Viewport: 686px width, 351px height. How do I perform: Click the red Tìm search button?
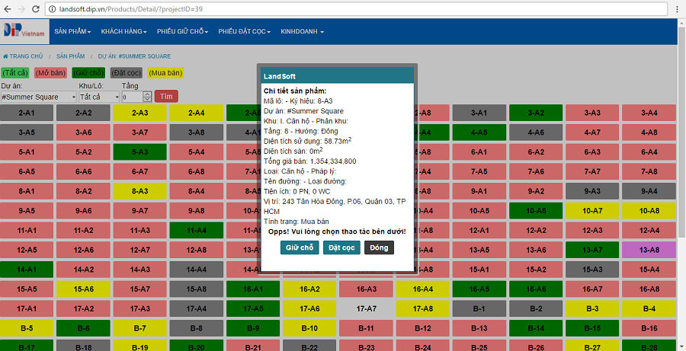165,97
